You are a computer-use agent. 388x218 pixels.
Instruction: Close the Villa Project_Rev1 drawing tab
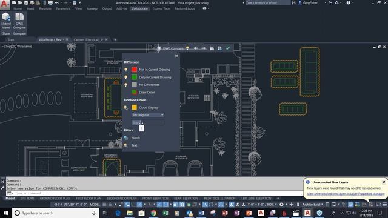pyautogui.click(x=67, y=39)
